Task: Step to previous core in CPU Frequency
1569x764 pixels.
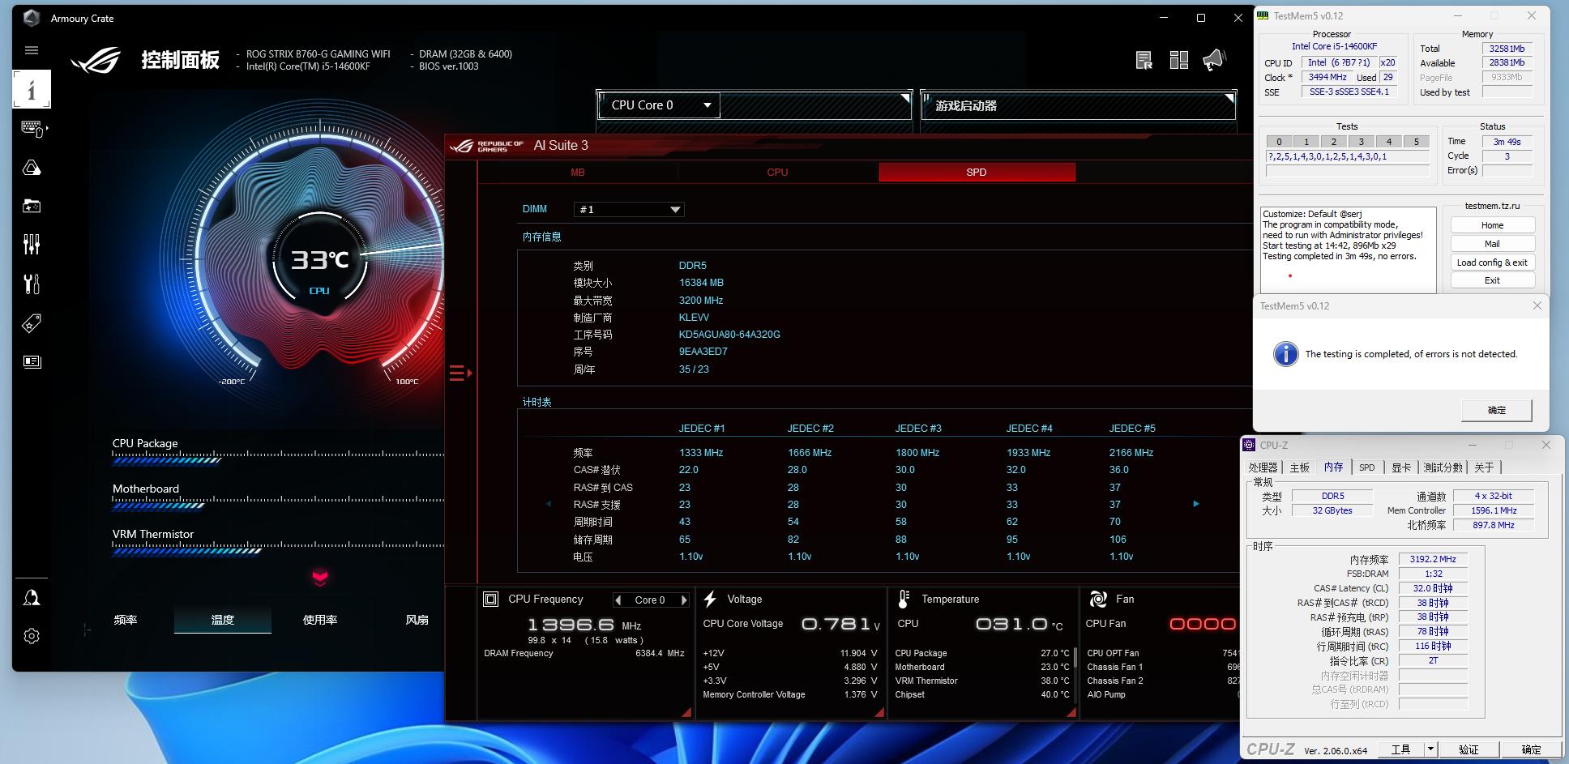Action: pos(618,600)
